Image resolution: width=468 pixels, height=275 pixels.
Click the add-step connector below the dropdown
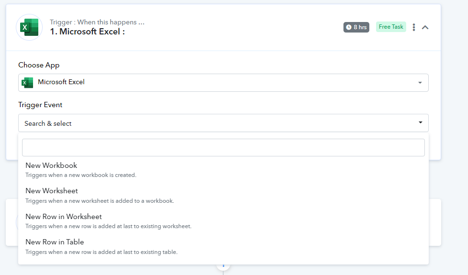223,267
